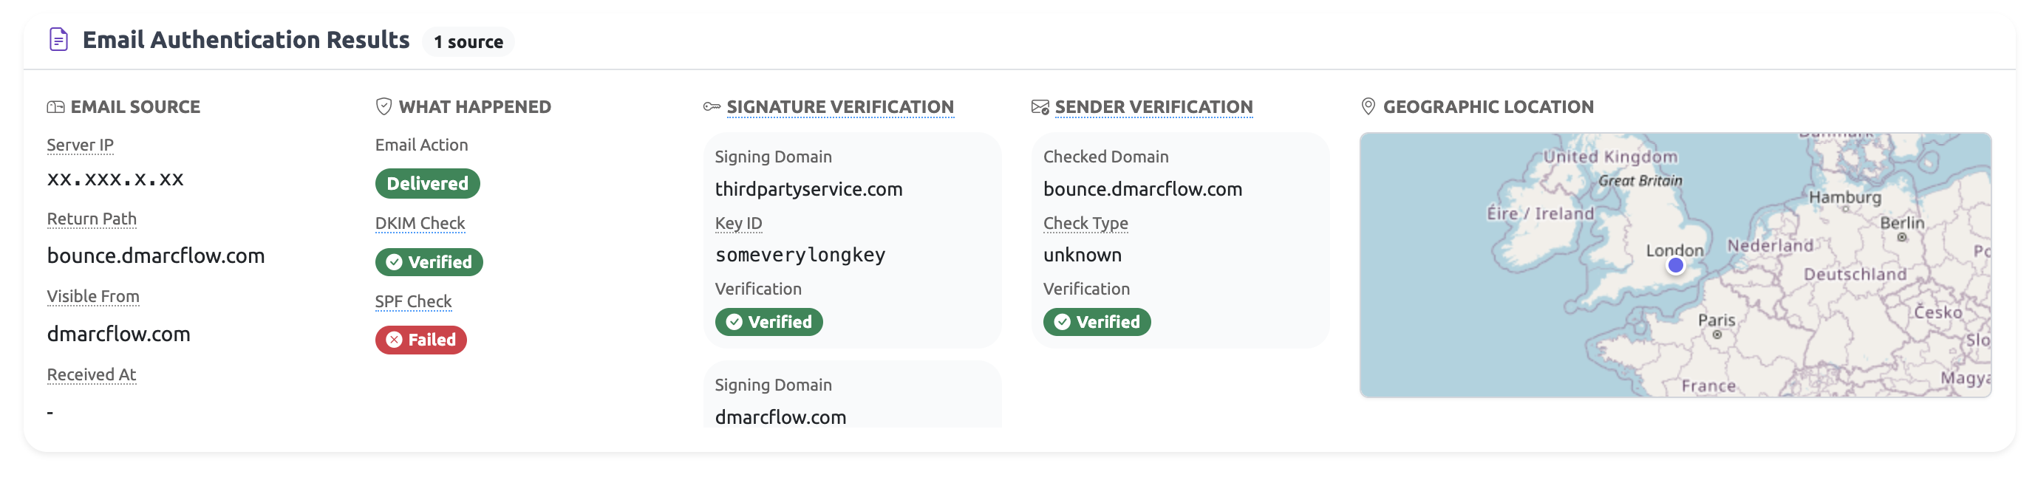Click the Check Type label
The height and width of the screenshot is (480, 2035).
point(1085,224)
